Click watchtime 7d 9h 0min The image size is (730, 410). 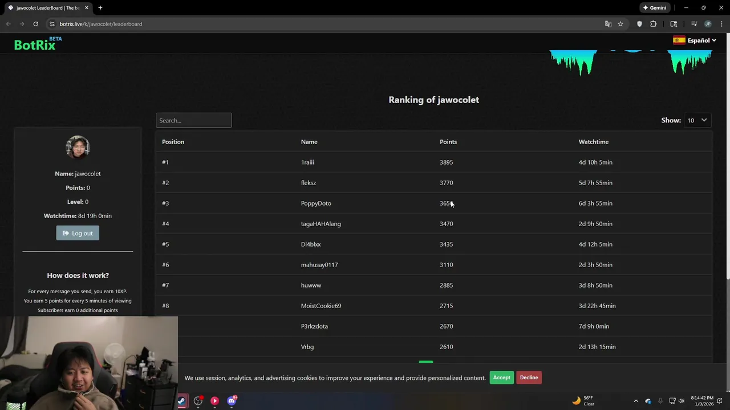click(594, 326)
